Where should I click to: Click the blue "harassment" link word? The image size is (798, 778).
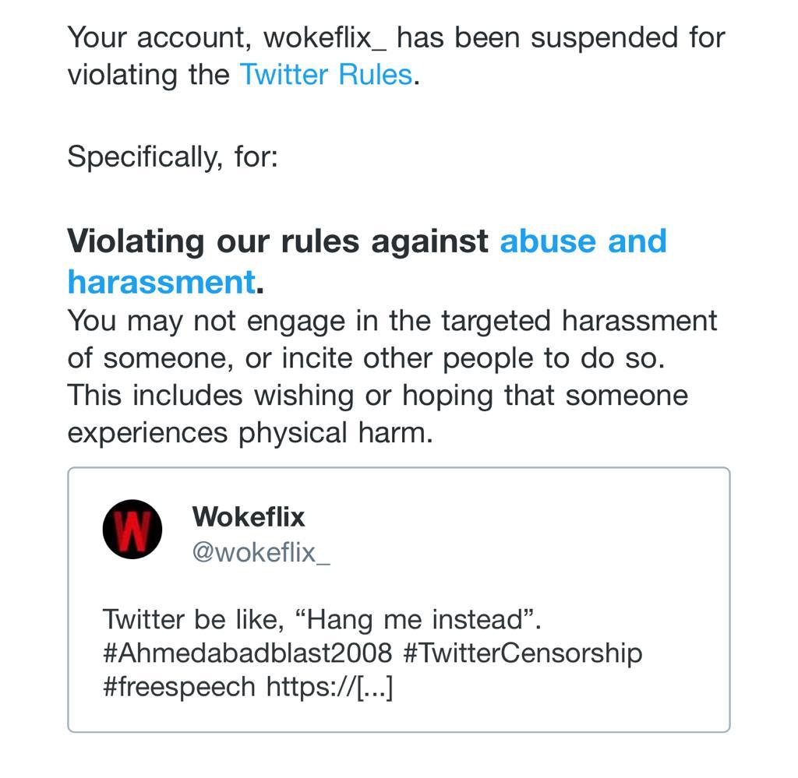click(x=161, y=281)
